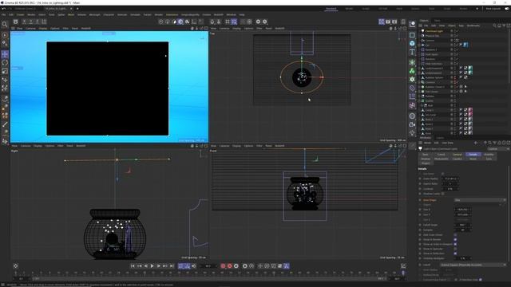Open the Takes tab in Object Manager

438,21
